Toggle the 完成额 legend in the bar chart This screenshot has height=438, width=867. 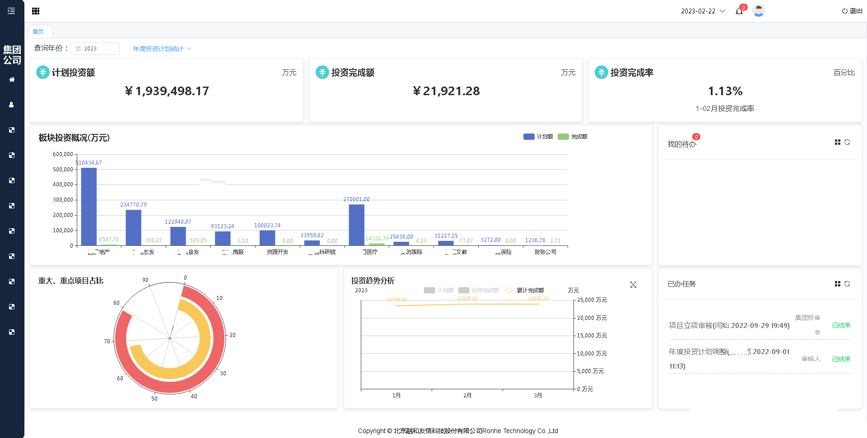click(x=579, y=137)
